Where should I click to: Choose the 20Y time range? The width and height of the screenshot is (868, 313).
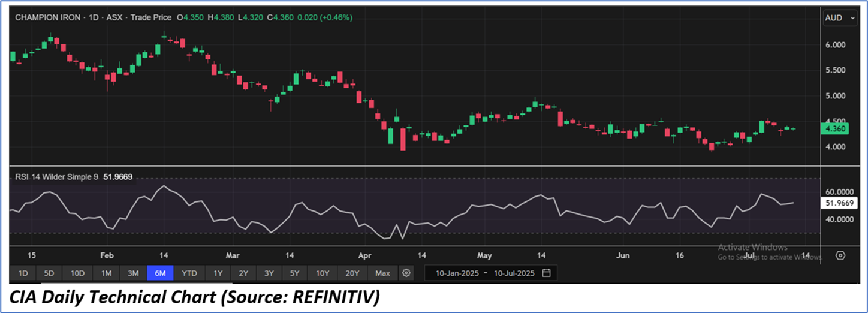click(x=352, y=273)
